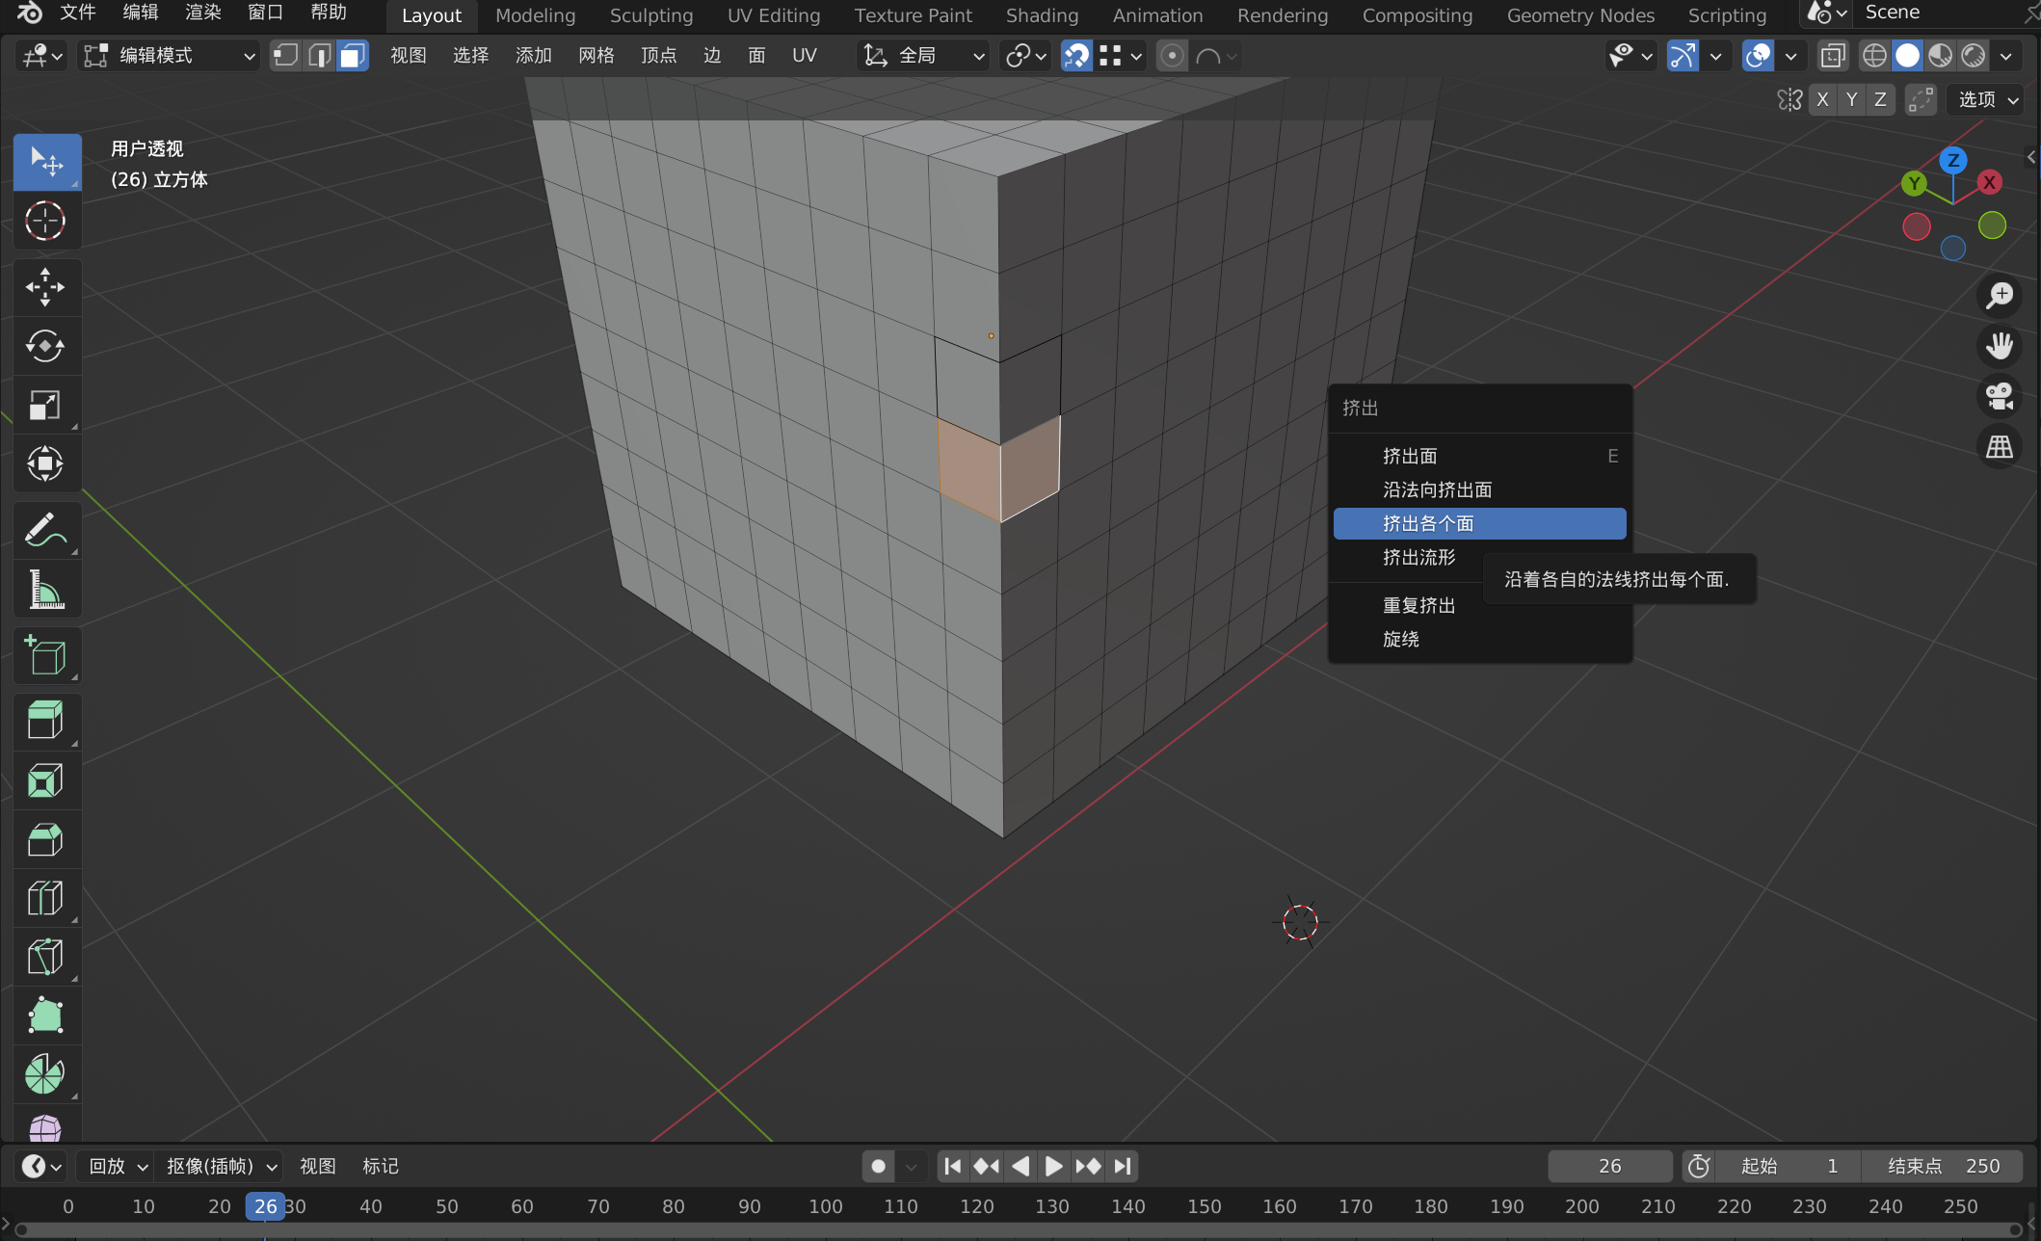Open the editor type dropdown in viewport header

pyautogui.click(x=41, y=56)
